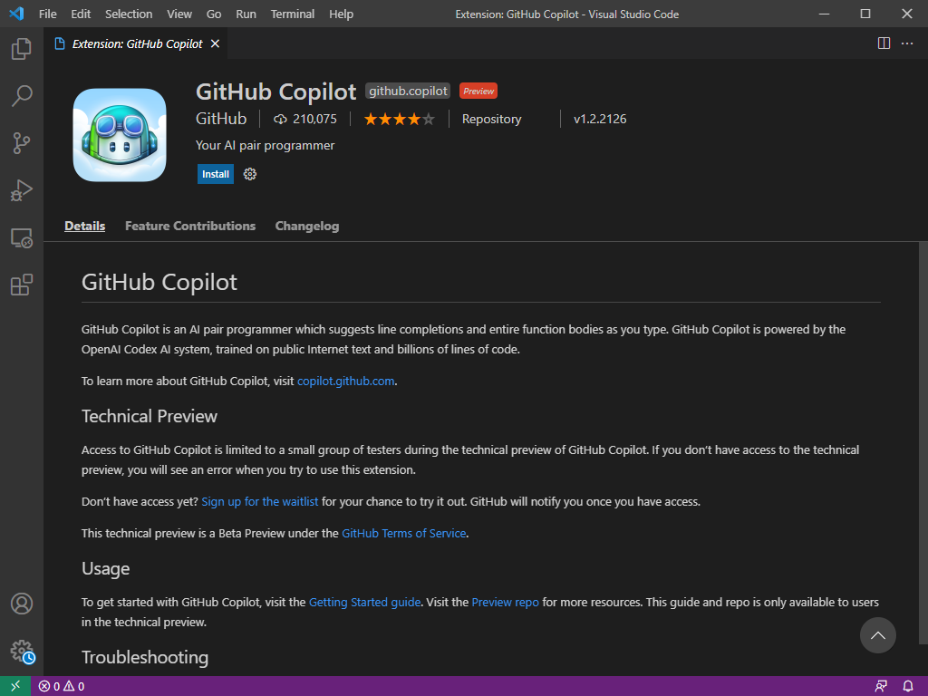
Task: Click the version label v1.2.2126
Action: point(600,119)
